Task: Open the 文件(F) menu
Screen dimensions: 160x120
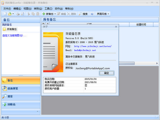Action: 7,9
